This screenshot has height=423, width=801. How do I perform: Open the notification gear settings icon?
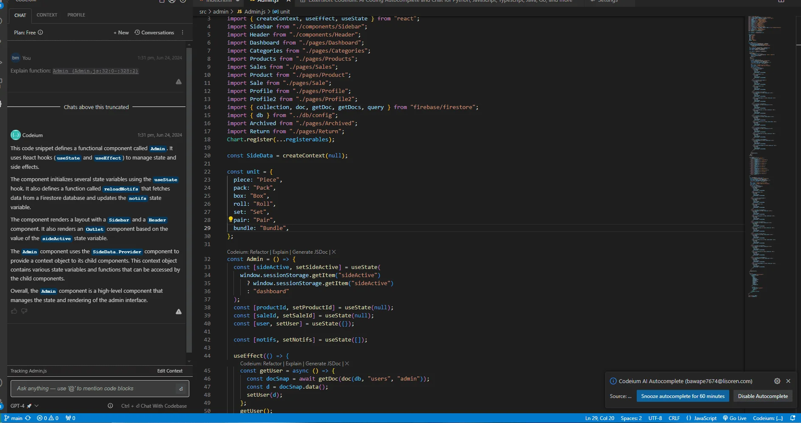click(x=777, y=381)
